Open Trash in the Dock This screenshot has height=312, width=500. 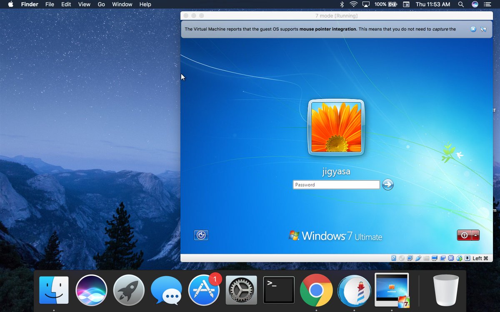point(446,290)
